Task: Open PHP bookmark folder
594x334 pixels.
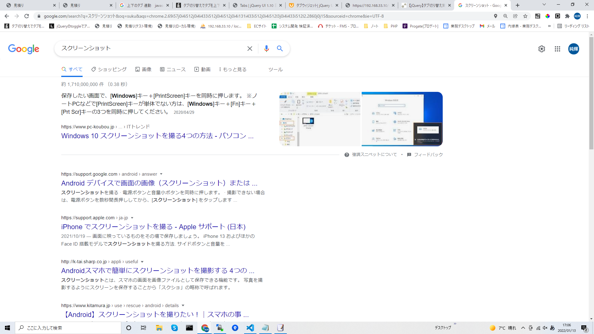Action: click(391, 26)
